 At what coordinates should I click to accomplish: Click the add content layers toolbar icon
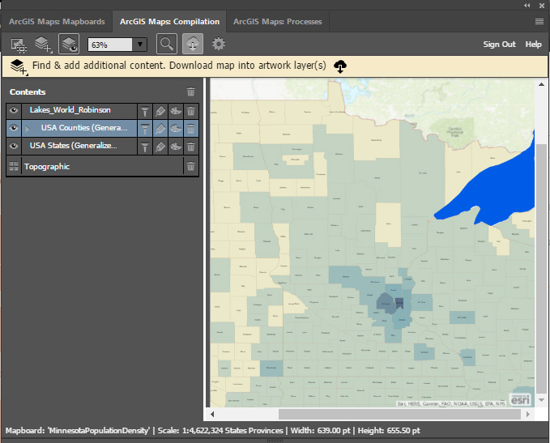[x=44, y=45]
